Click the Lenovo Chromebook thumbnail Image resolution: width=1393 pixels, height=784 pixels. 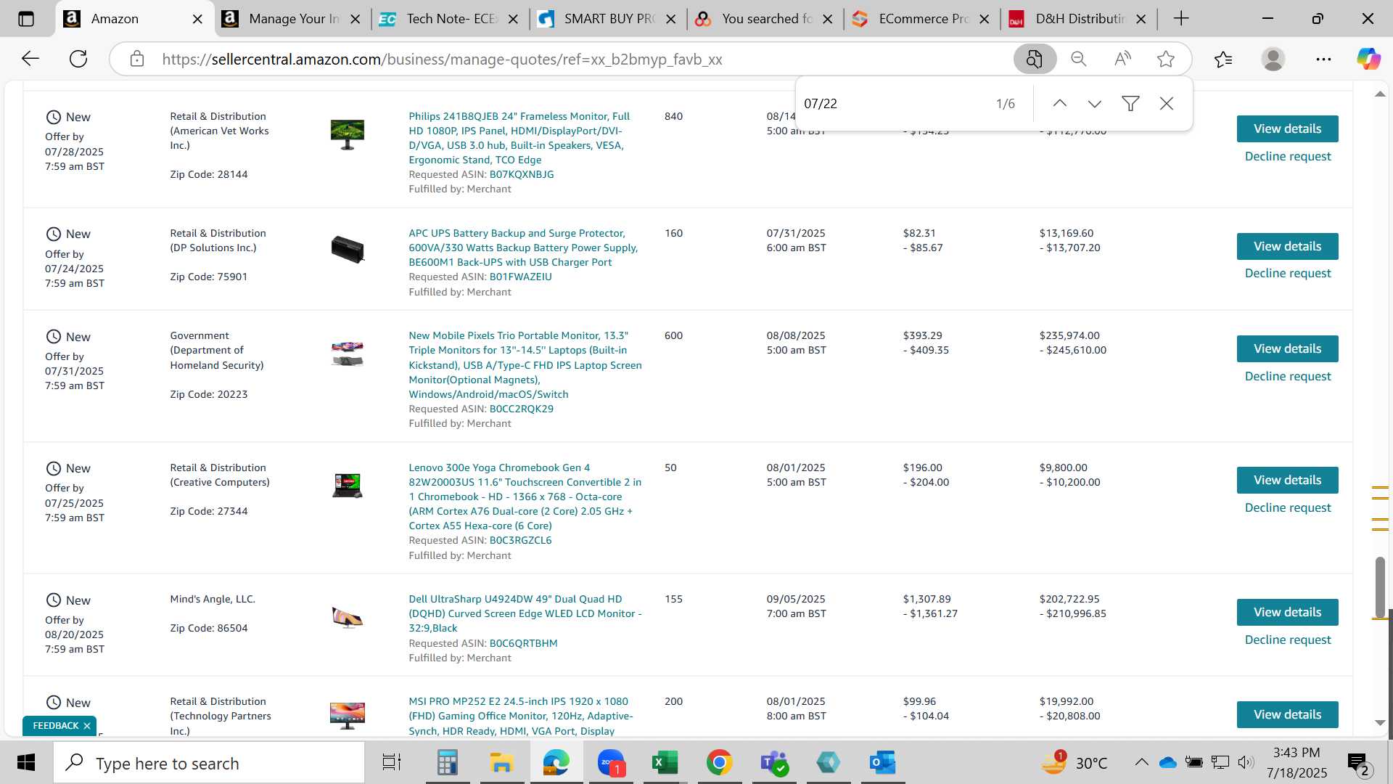click(x=347, y=485)
